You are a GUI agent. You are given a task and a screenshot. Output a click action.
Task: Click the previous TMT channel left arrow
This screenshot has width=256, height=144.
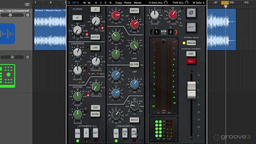151,32
